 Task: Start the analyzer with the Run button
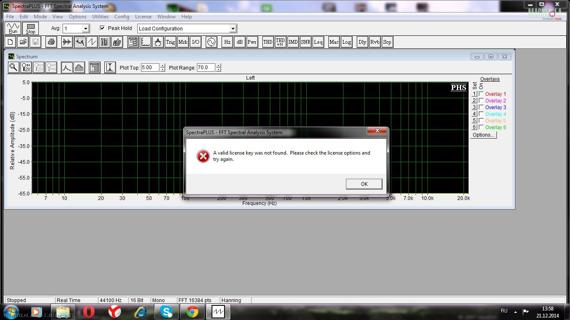click(x=13, y=28)
